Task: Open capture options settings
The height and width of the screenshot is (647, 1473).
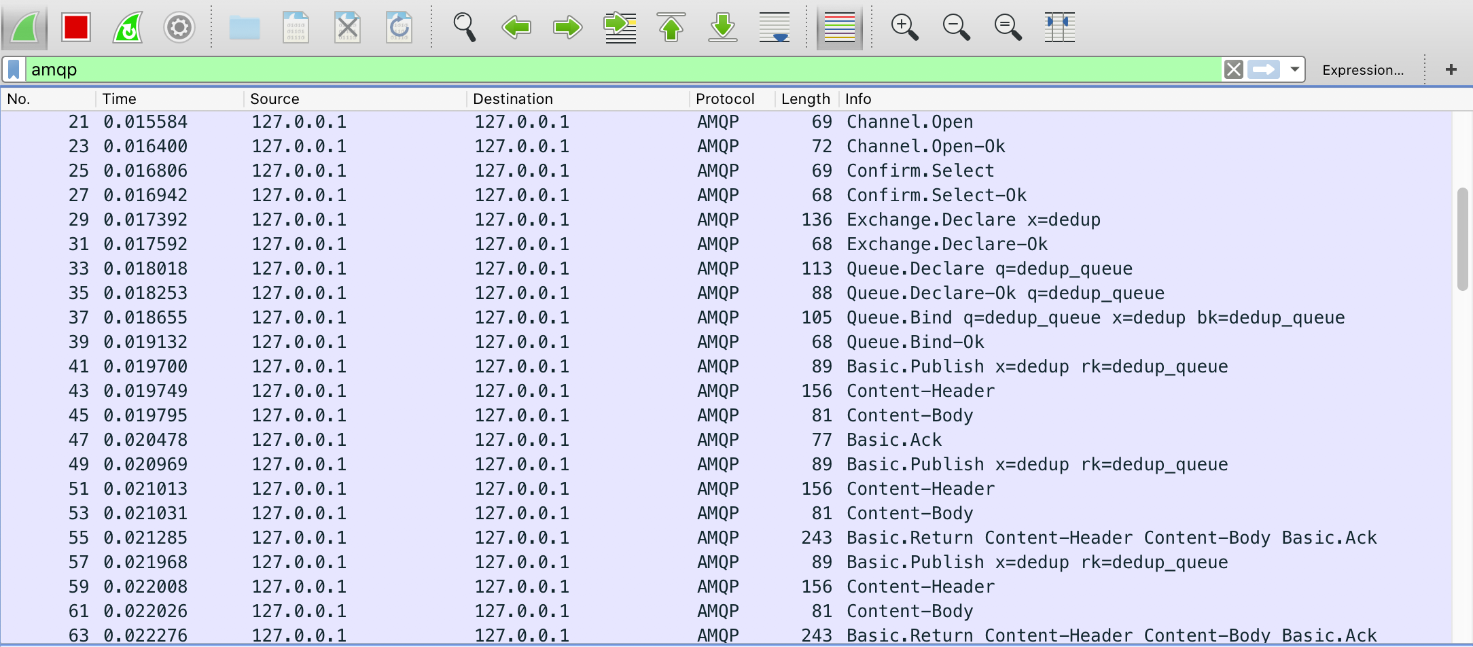Action: (179, 27)
